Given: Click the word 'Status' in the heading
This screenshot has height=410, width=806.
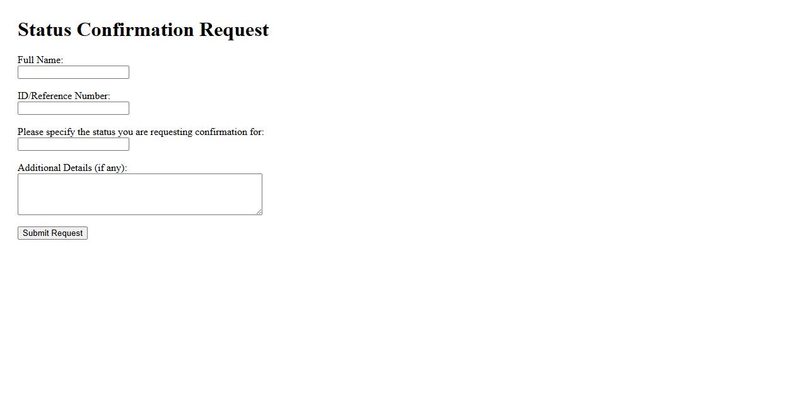Looking at the screenshot, I should [x=44, y=30].
